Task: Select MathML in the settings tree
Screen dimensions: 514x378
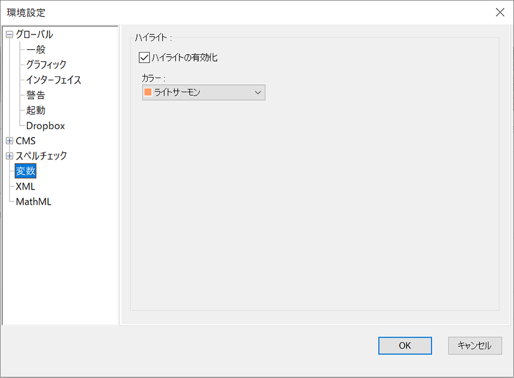Action: (x=33, y=201)
